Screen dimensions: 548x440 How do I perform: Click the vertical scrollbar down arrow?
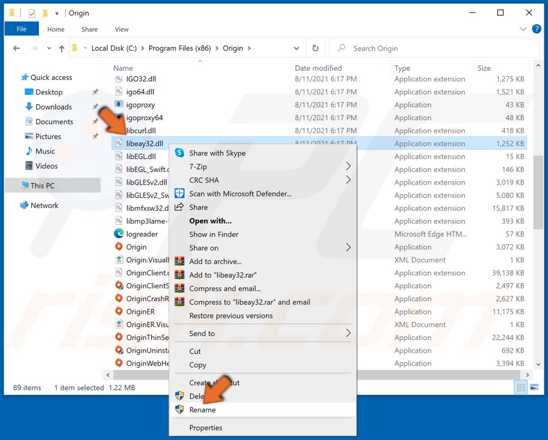538,364
